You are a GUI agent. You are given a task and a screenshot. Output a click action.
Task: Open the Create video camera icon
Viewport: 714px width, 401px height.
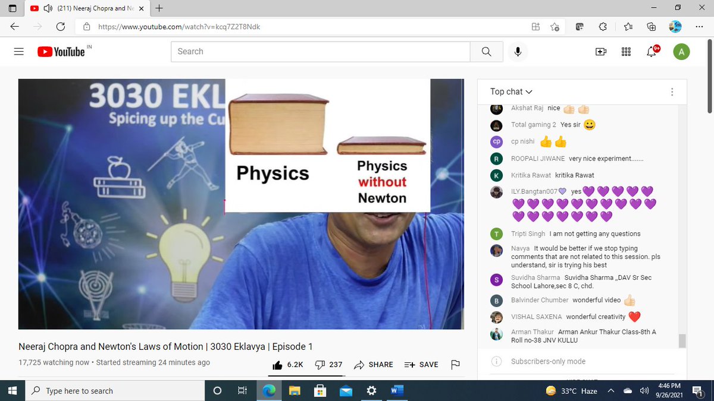[x=601, y=52]
